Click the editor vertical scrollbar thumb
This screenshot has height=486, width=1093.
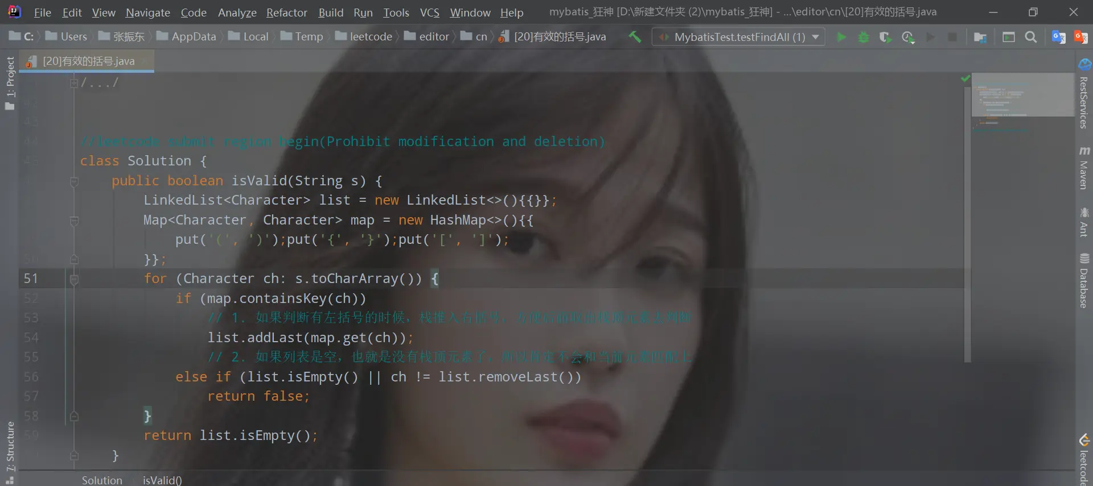967,225
